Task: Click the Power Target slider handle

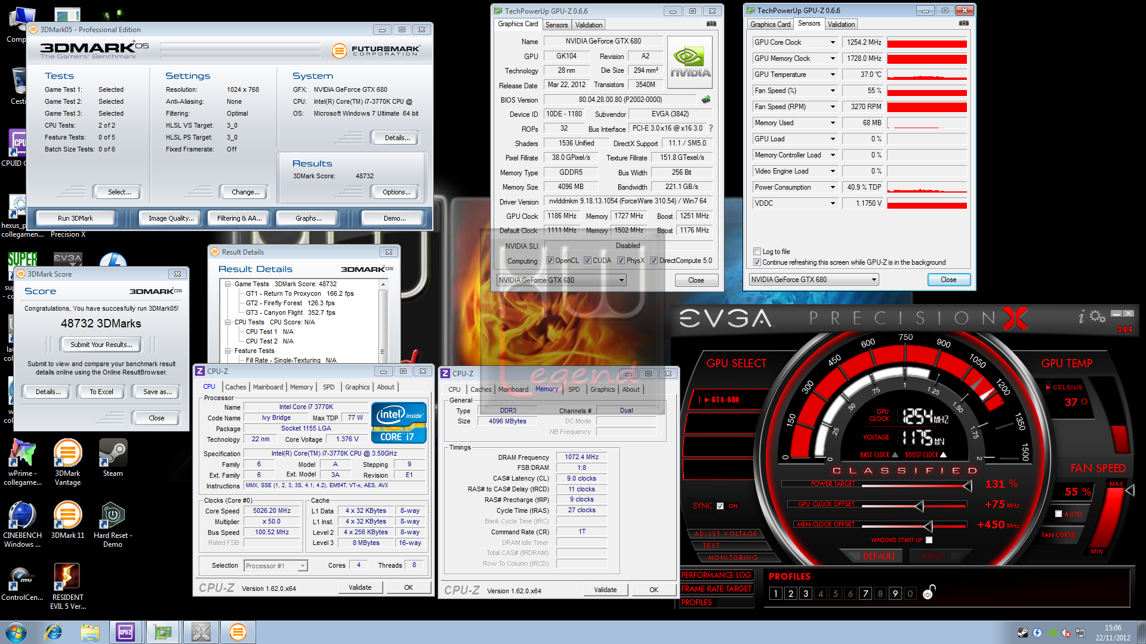Action: [967, 486]
